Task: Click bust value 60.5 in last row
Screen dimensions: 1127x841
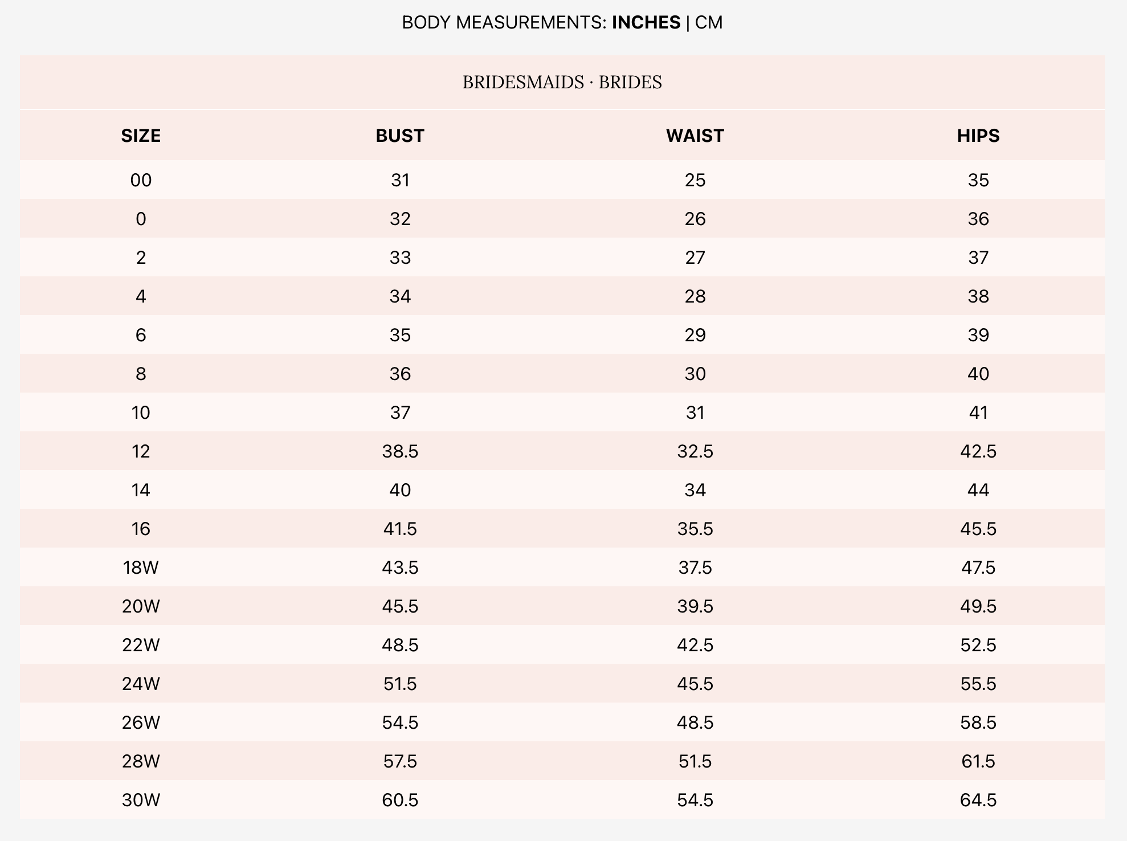Action: pyautogui.click(x=400, y=800)
